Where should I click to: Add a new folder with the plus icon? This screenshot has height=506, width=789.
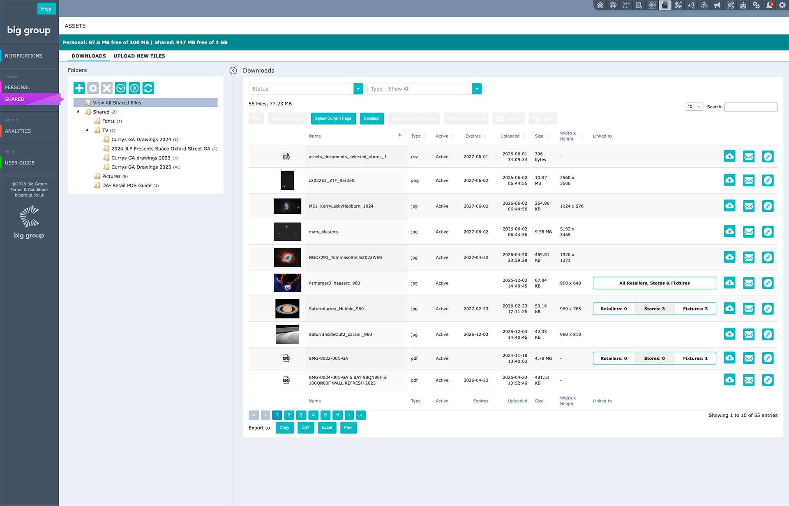tap(79, 88)
